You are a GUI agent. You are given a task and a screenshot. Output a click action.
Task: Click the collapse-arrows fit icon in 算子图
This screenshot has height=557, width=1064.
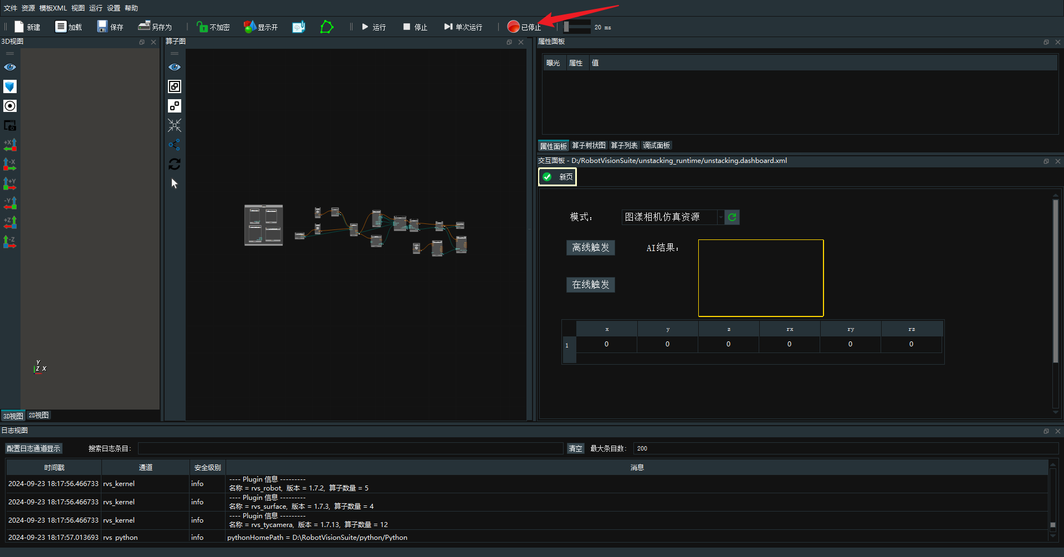pyautogui.click(x=175, y=125)
